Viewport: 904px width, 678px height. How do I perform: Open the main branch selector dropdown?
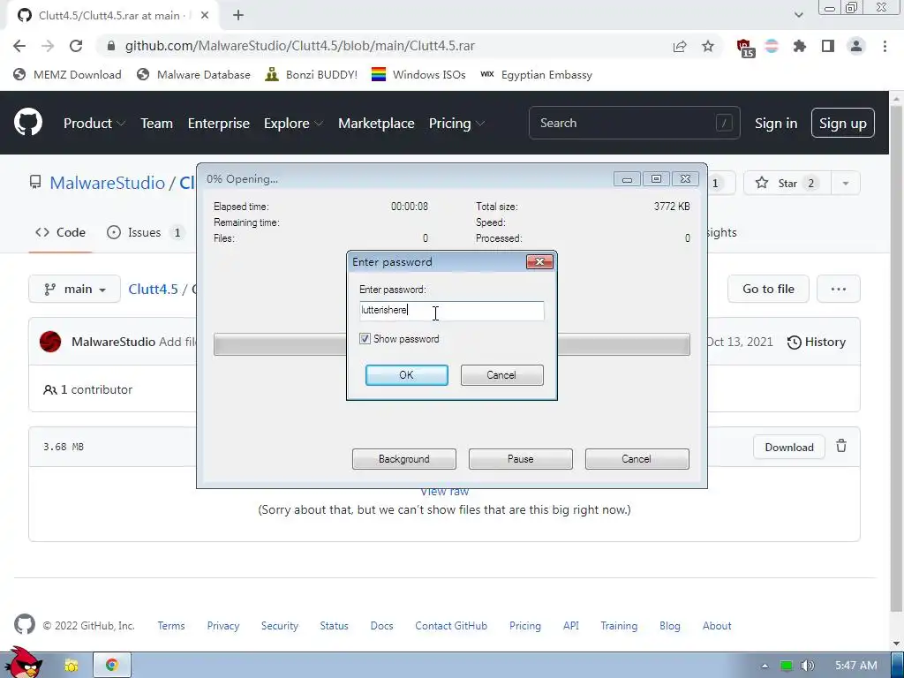[74, 289]
